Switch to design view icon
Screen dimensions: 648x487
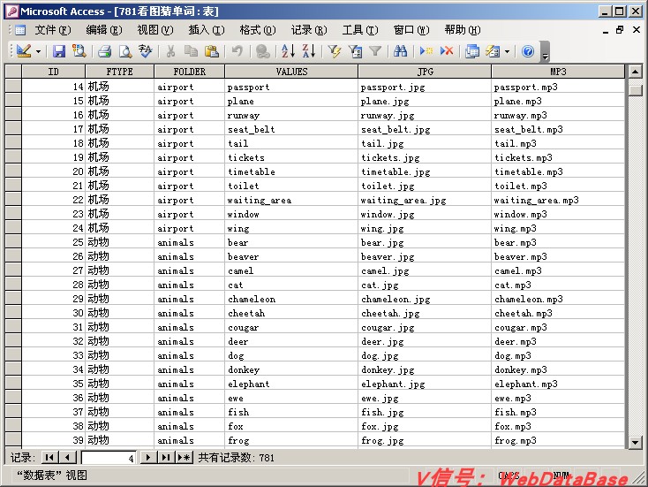coord(24,51)
